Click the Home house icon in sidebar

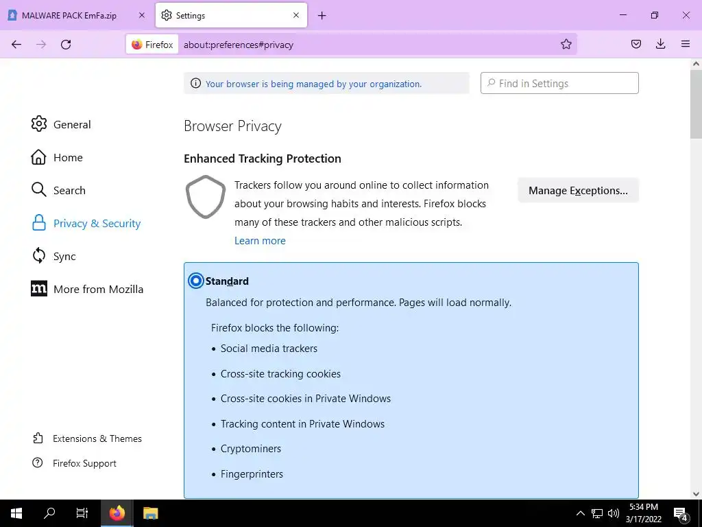[x=38, y=157]
